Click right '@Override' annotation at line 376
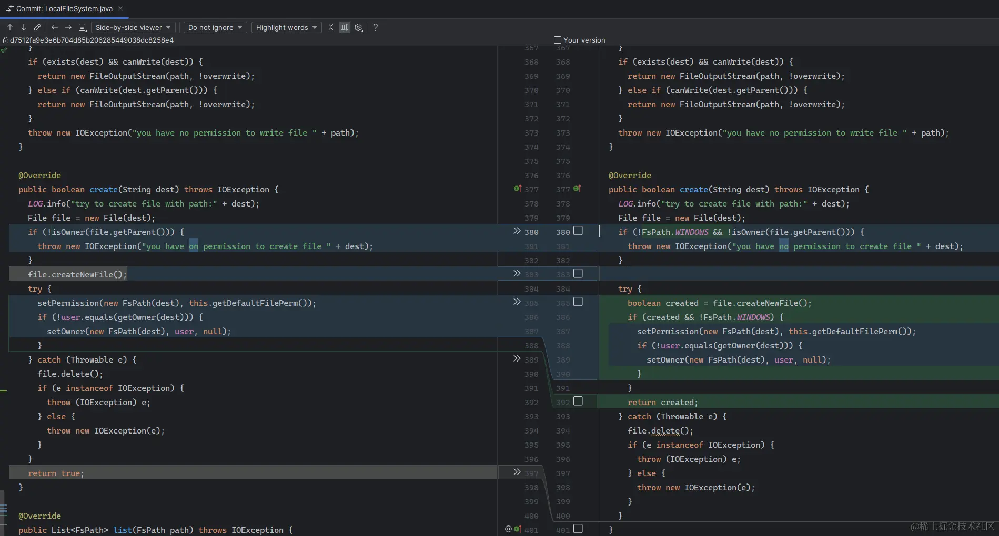This screenshot has width=999, height=536. pos(630,175)
